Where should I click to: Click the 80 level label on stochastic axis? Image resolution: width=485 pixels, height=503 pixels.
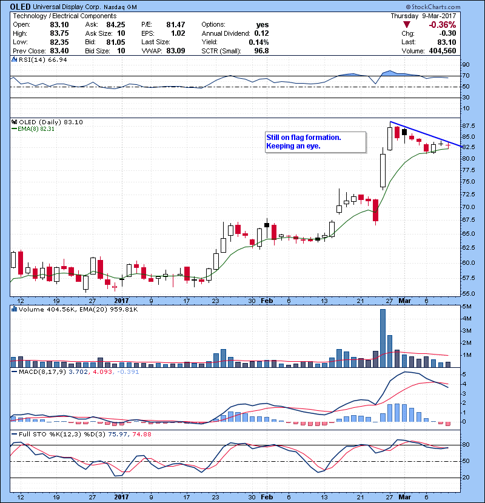(466, 445)
